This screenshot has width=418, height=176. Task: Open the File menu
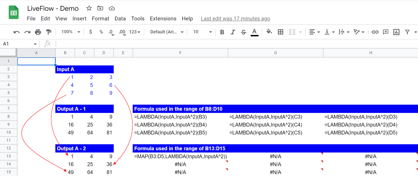tap(31, 18)
